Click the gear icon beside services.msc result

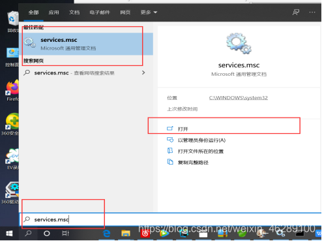click(30, 42)
